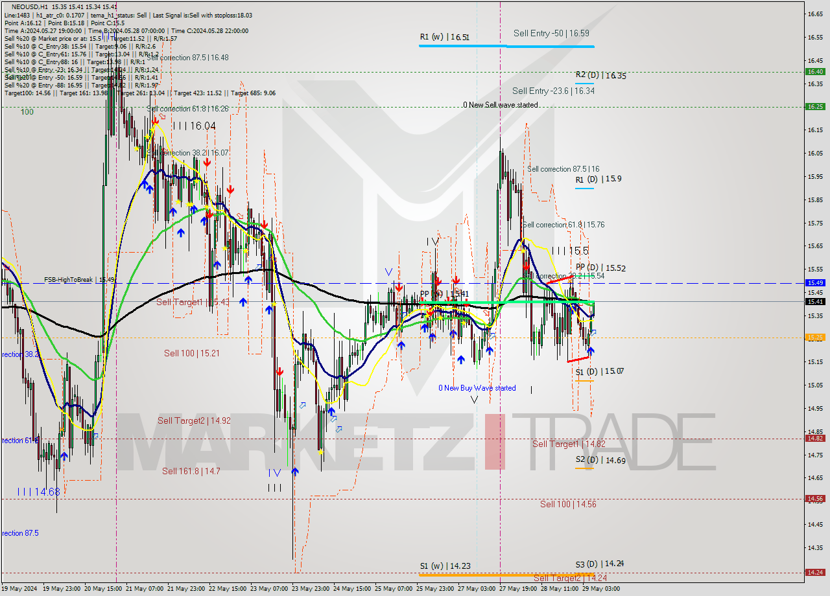Select the 'Sell Target1 | 14.82' label
Image resolution: width=830 pixels, height=596 pixels.
pos(569,444)
